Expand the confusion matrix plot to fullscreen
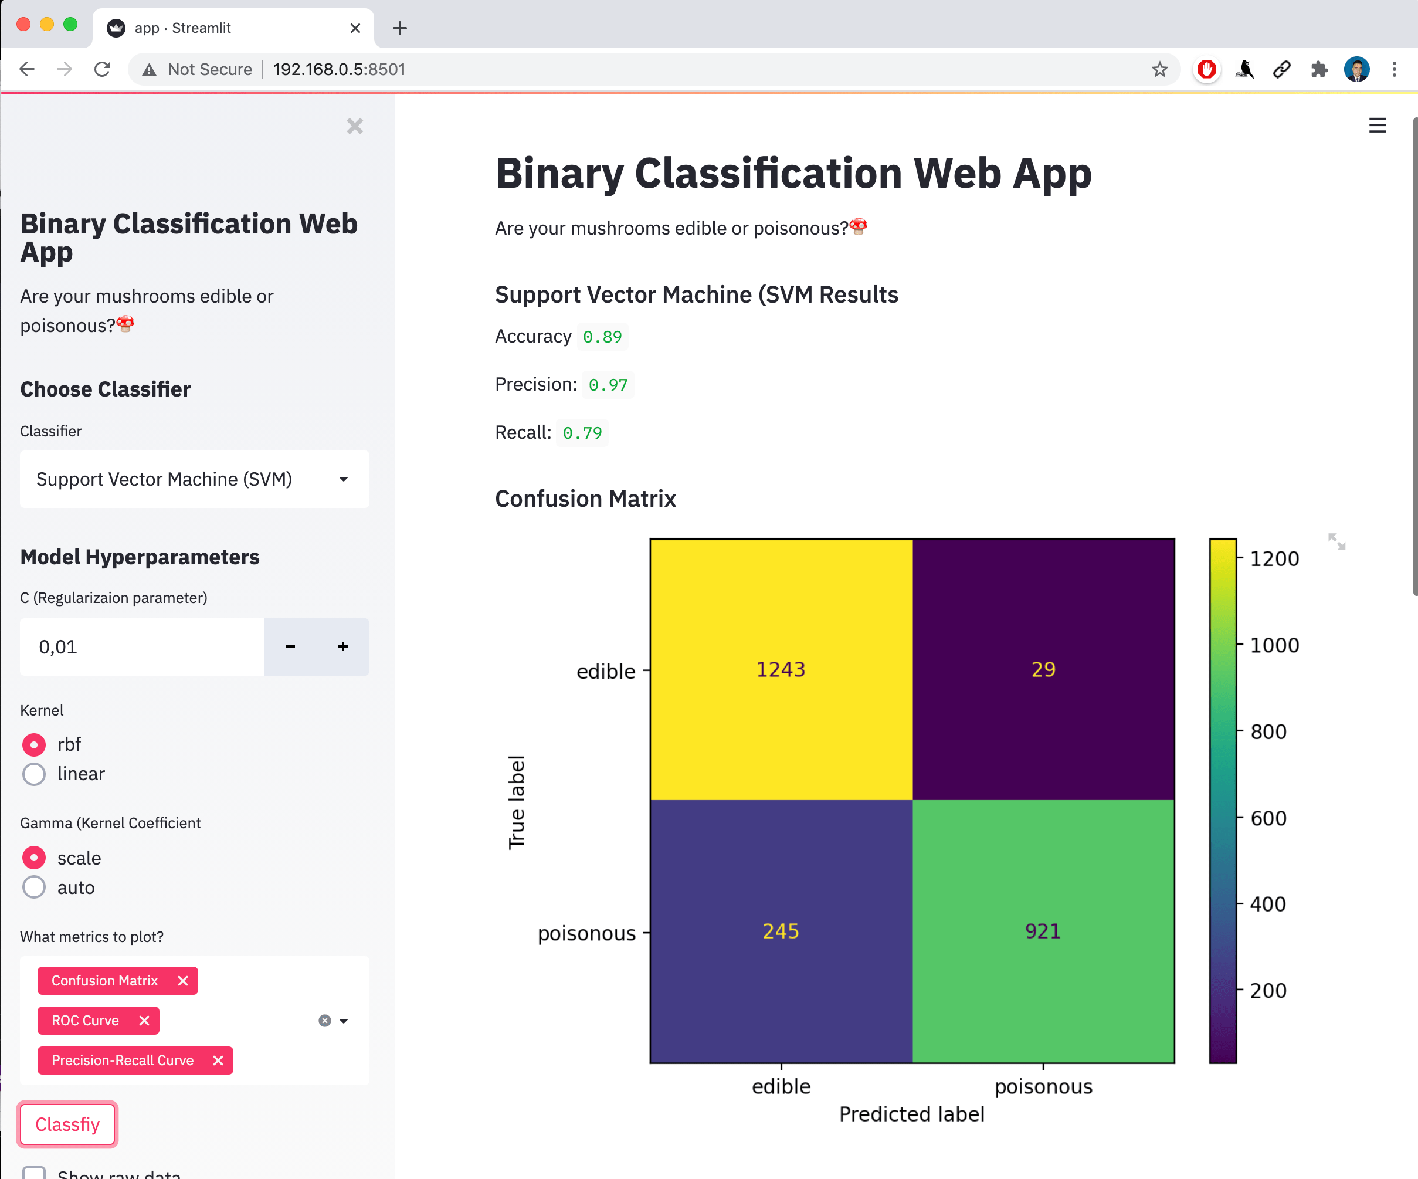 click(1336, 541)
